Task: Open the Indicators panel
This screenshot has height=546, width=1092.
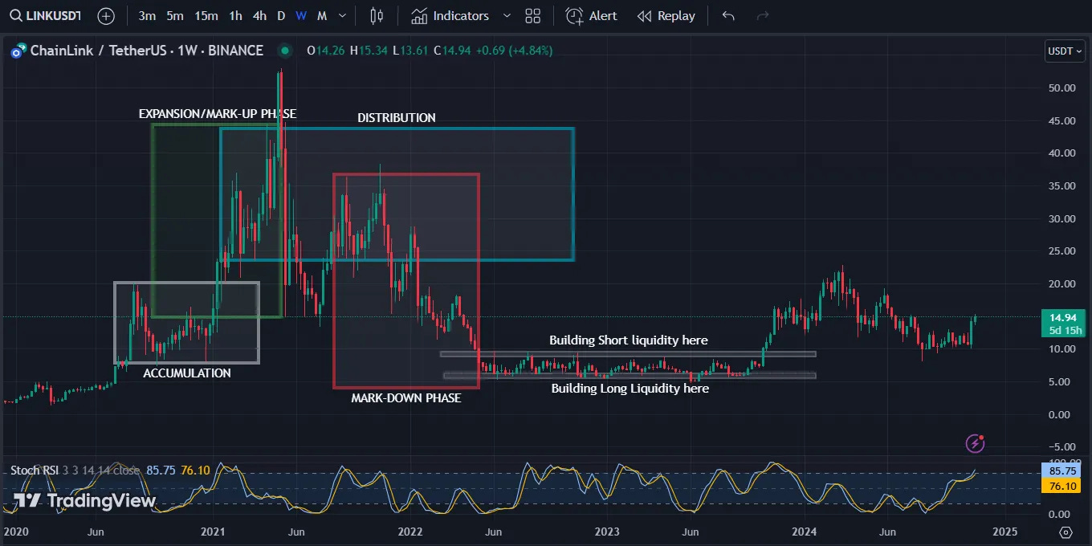Action: 450,15
